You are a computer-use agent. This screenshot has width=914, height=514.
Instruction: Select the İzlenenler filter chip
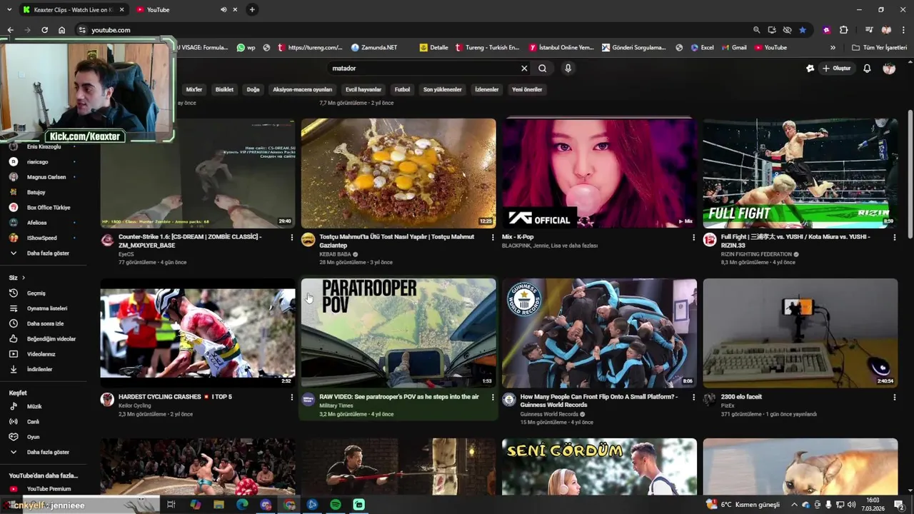(487, 90)
